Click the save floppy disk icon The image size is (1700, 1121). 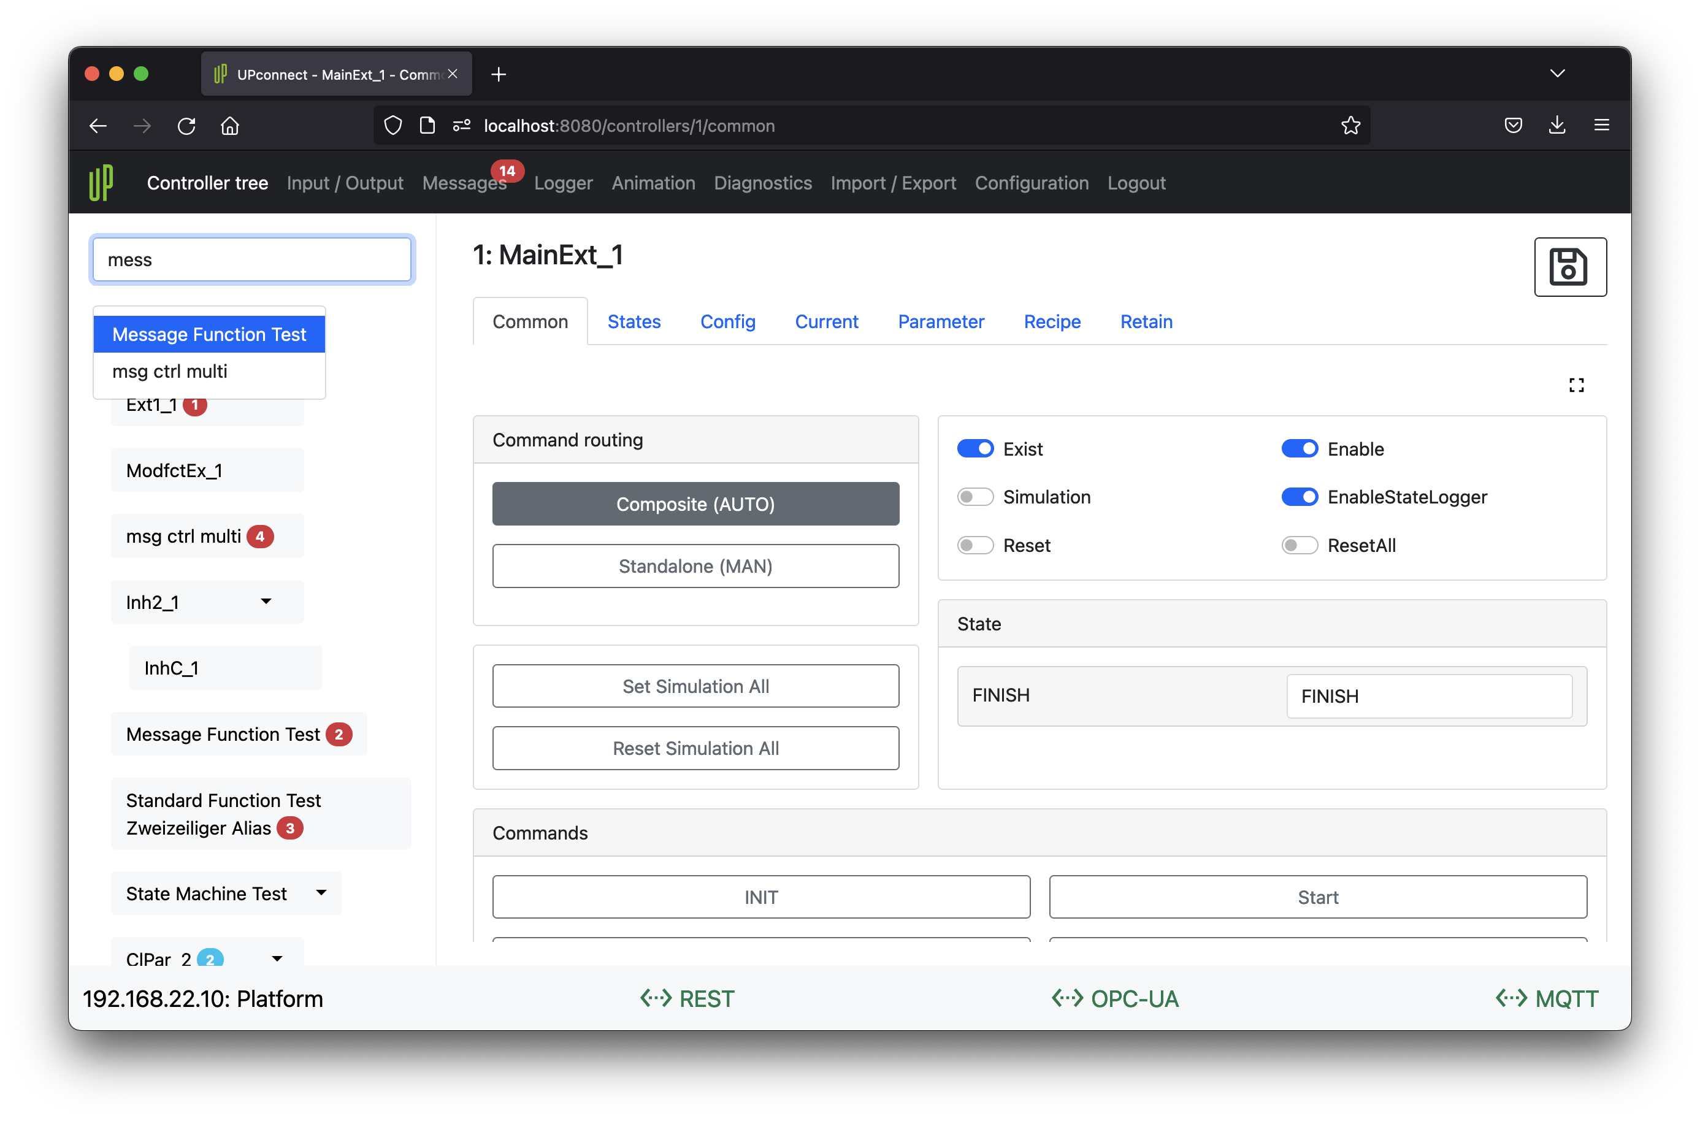1569,267
